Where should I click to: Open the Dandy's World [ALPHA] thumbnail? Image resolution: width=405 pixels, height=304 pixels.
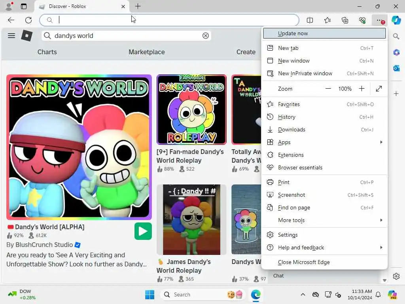tap(79, 147)
